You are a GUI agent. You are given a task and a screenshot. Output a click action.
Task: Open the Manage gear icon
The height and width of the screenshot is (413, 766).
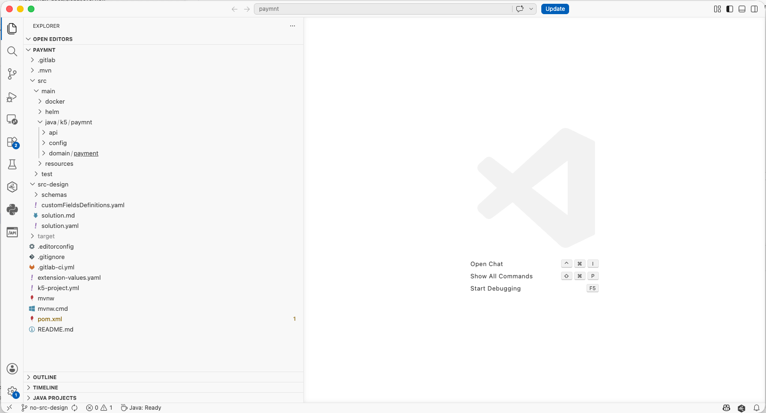(12, 392)
